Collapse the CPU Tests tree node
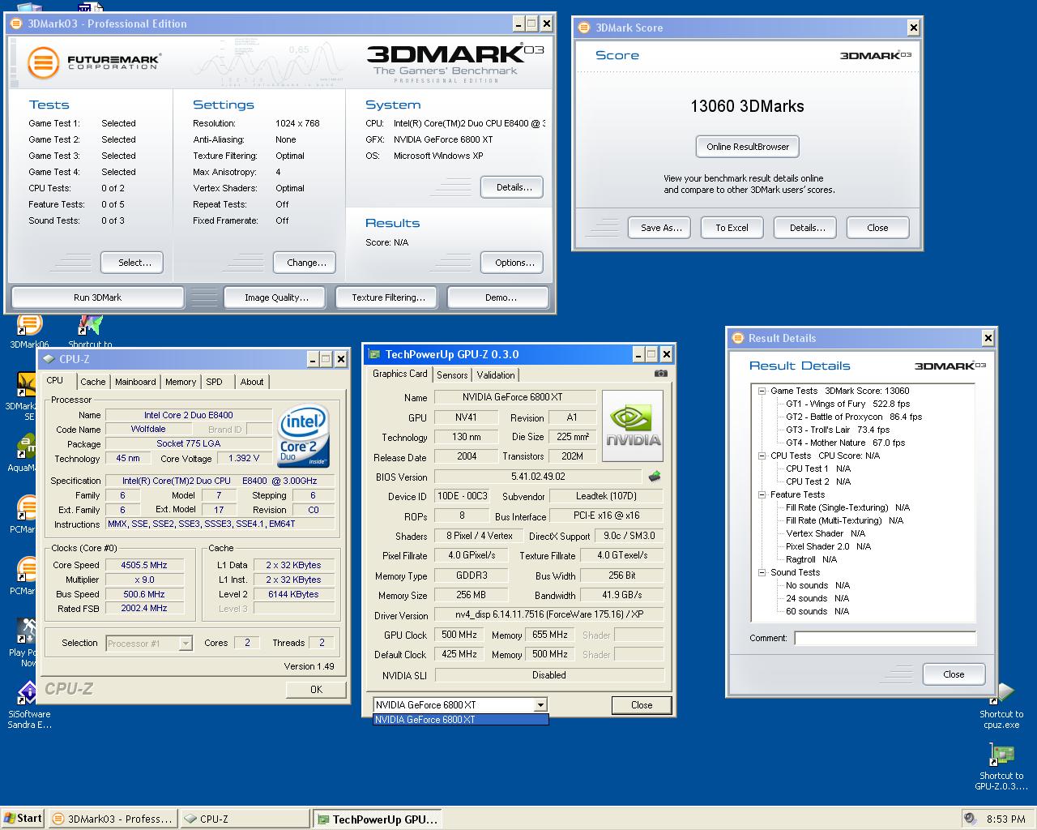The height and width of the screenshot is (830, 1037). point(762,456)
